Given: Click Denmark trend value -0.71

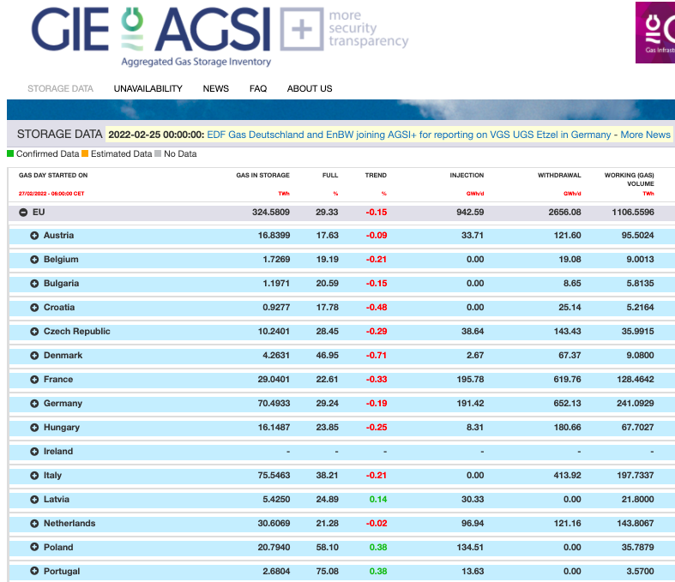Looking at the screenshot, I should click(x=377, y=356).
